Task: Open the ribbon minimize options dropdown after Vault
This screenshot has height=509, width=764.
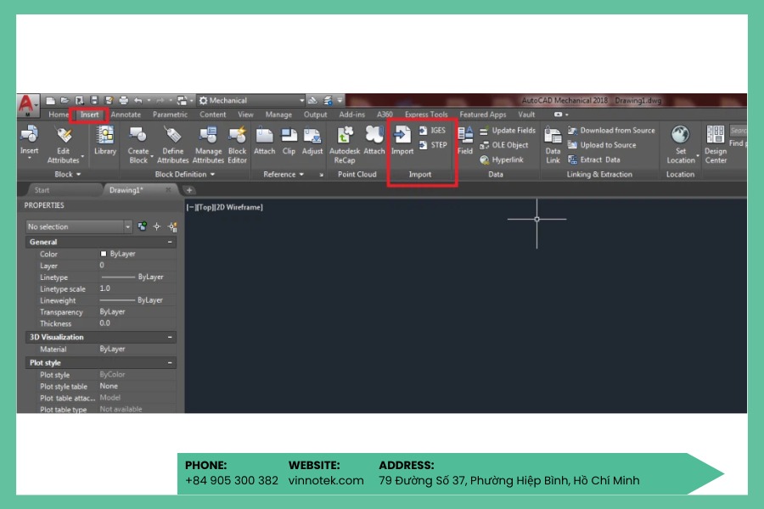Action: (561, 115)
